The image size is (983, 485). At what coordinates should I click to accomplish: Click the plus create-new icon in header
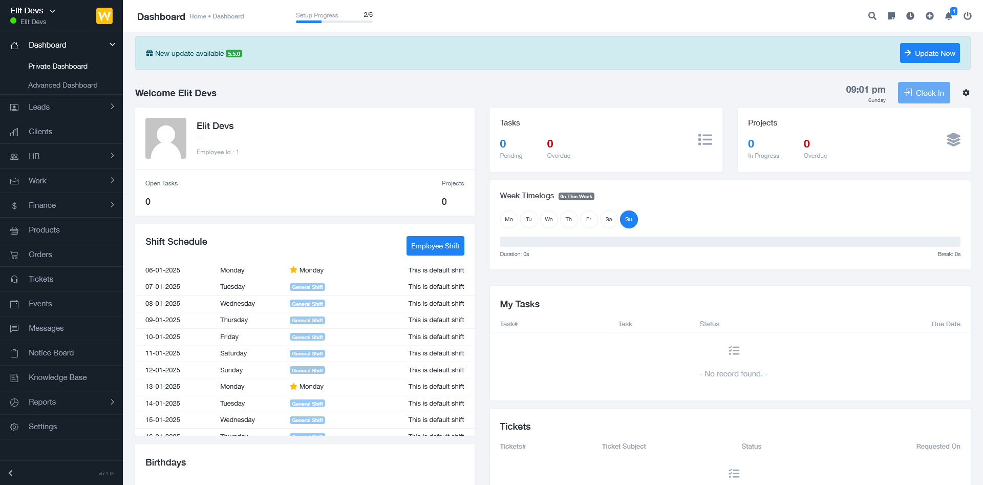[x=930, y=16]
